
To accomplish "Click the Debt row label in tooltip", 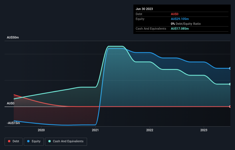I will click(139, 14).
